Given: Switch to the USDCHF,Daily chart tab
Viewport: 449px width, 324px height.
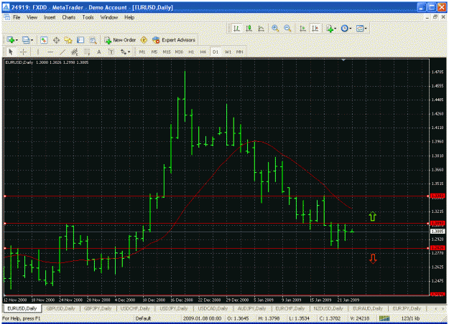Looking at the screenshot, I should pos(135,308).
